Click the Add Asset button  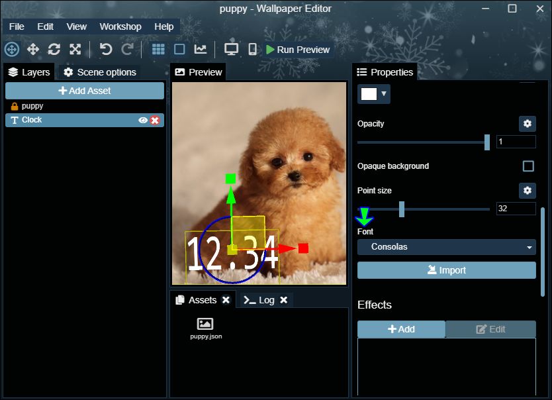click(85, 91)
